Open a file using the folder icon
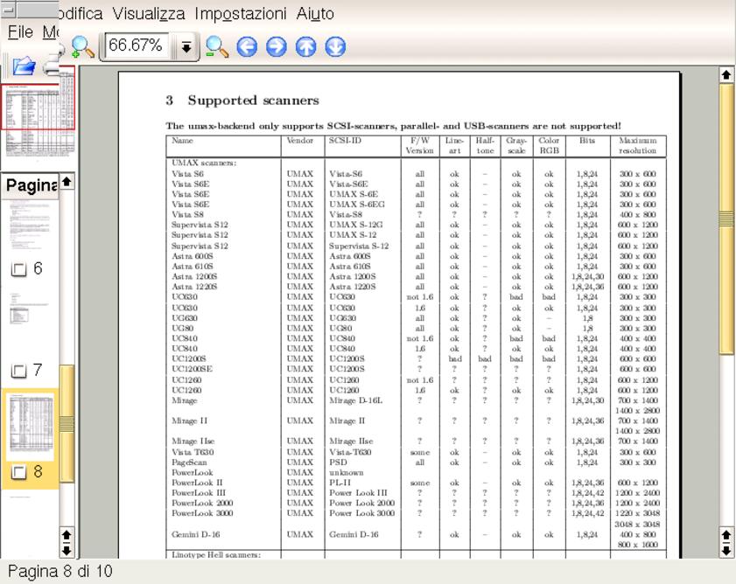This screenshot has height=584, width=736. [24, 67]
